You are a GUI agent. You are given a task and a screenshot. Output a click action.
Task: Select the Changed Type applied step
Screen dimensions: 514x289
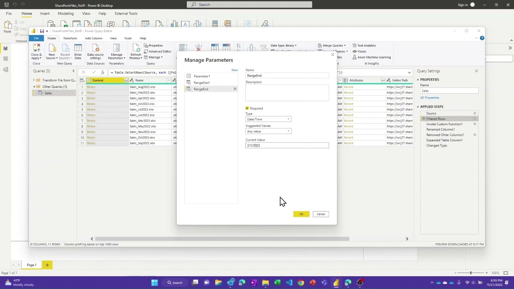click(x=436, y=146)
